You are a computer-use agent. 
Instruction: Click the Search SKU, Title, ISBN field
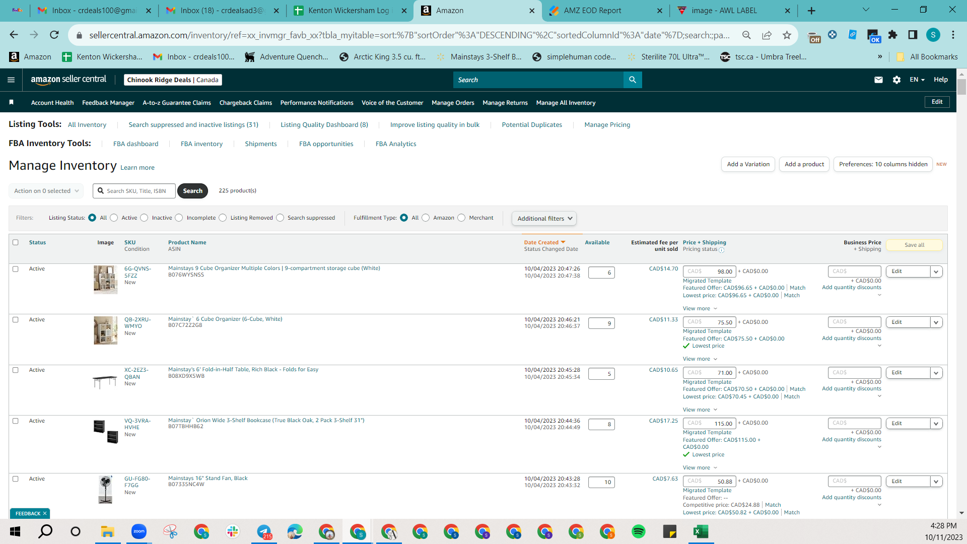pyautogui.click(x=134, y=191)
